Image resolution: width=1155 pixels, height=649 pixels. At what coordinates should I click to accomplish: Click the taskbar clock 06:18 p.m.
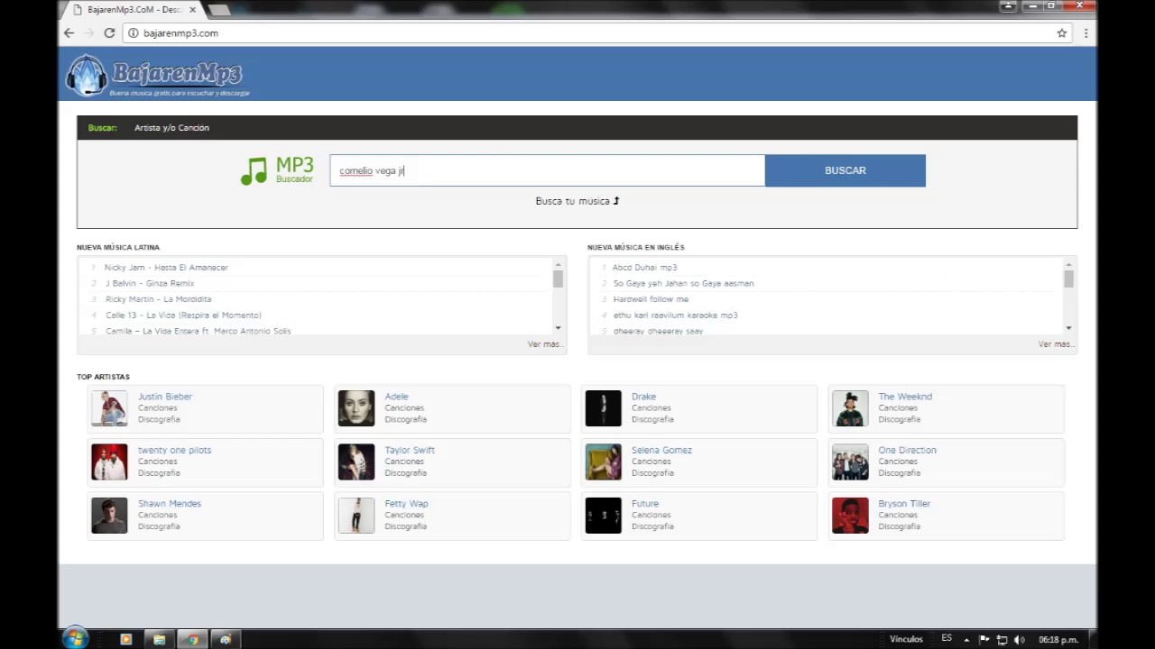click(x=1058, y=640)
